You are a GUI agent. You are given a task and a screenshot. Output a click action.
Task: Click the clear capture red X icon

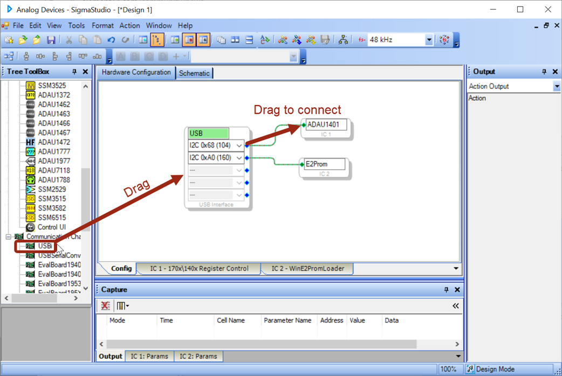click(105, 306)
